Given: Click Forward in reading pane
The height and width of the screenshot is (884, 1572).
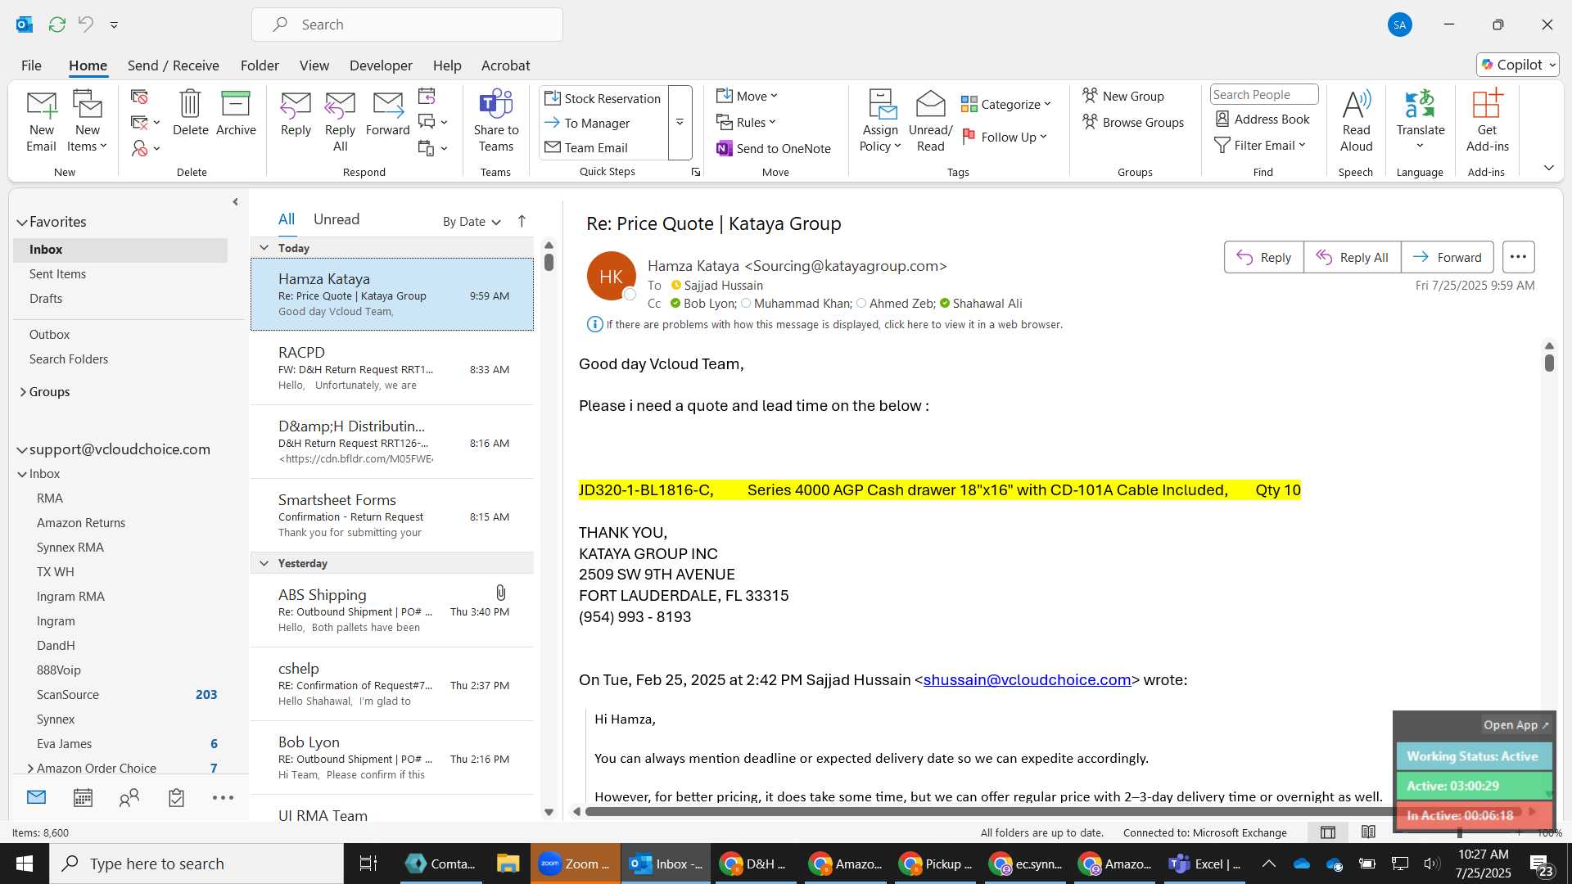Looking at the screenshot, I should tap(1447, 257).
